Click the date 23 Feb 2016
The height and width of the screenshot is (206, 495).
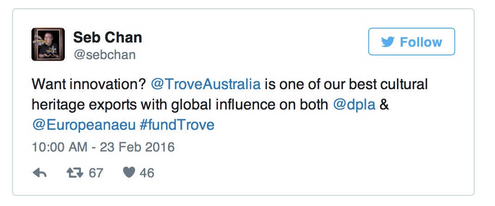coord(137,147)
